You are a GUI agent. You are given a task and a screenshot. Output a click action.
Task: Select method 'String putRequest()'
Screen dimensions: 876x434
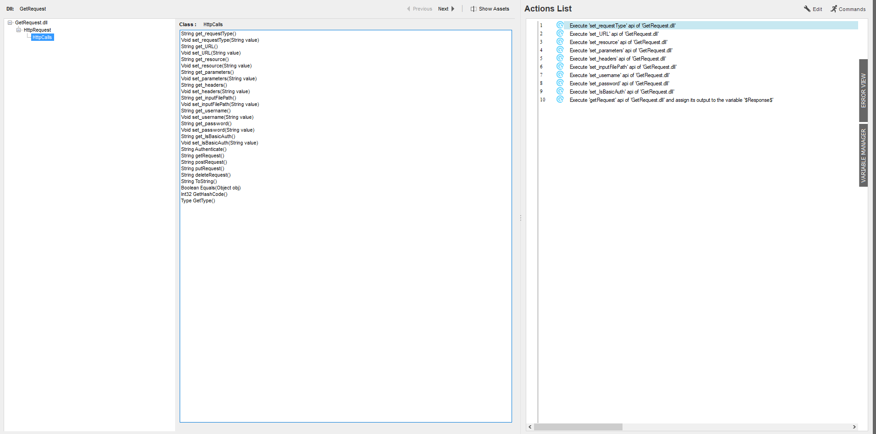[x=203, y=168]
